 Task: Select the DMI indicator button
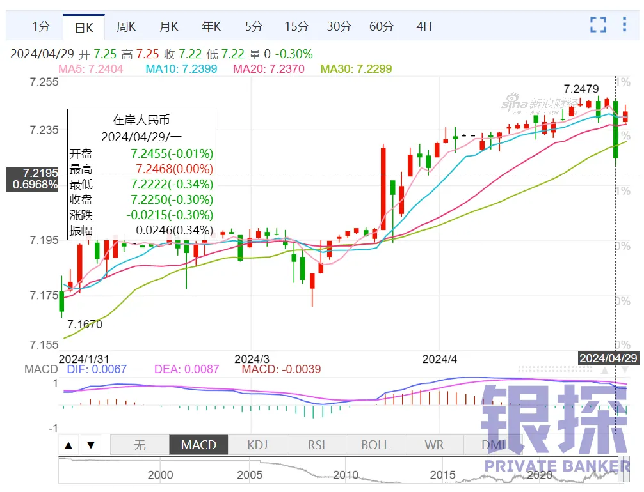point(493,445)
